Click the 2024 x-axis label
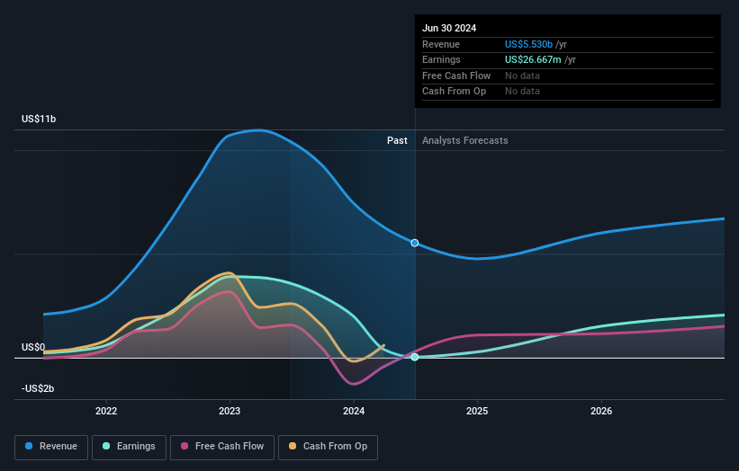Screen dimensions: 739x471 pyautogui.click(x=354, y=411)
